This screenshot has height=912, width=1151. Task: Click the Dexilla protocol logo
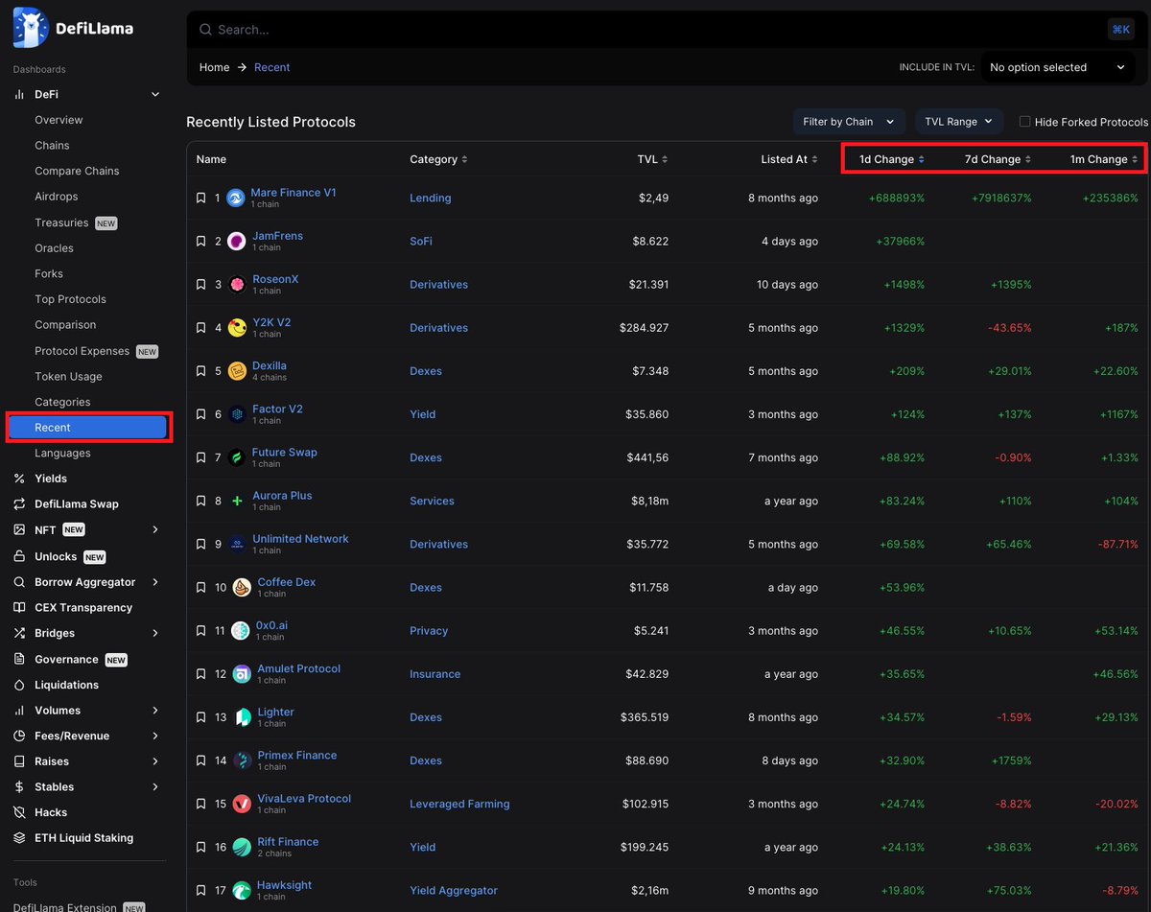click(x=236, y=371)
